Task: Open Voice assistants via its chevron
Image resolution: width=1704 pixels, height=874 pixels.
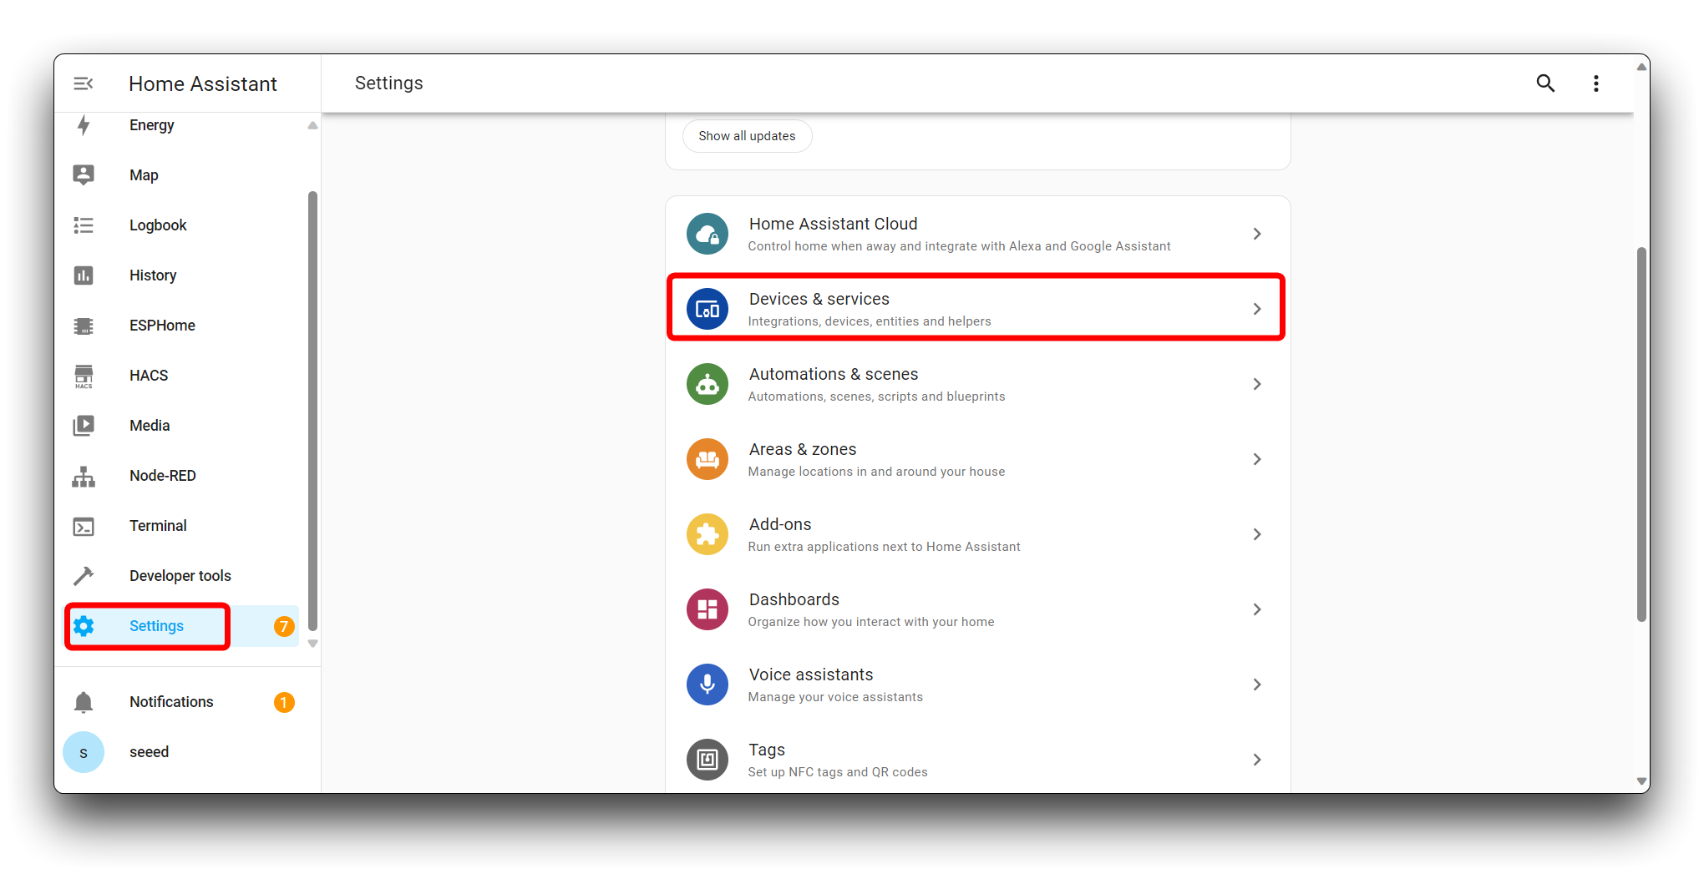Action: coord(1257,685)
